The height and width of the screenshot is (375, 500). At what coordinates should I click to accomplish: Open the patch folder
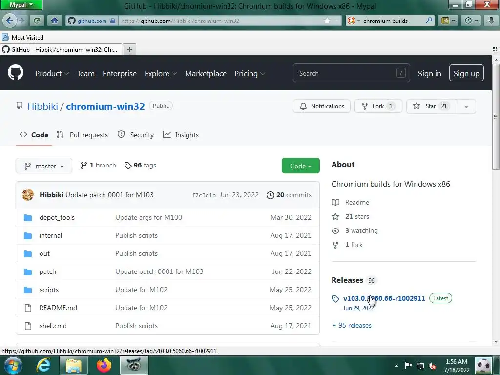click(x=48, y=271)
